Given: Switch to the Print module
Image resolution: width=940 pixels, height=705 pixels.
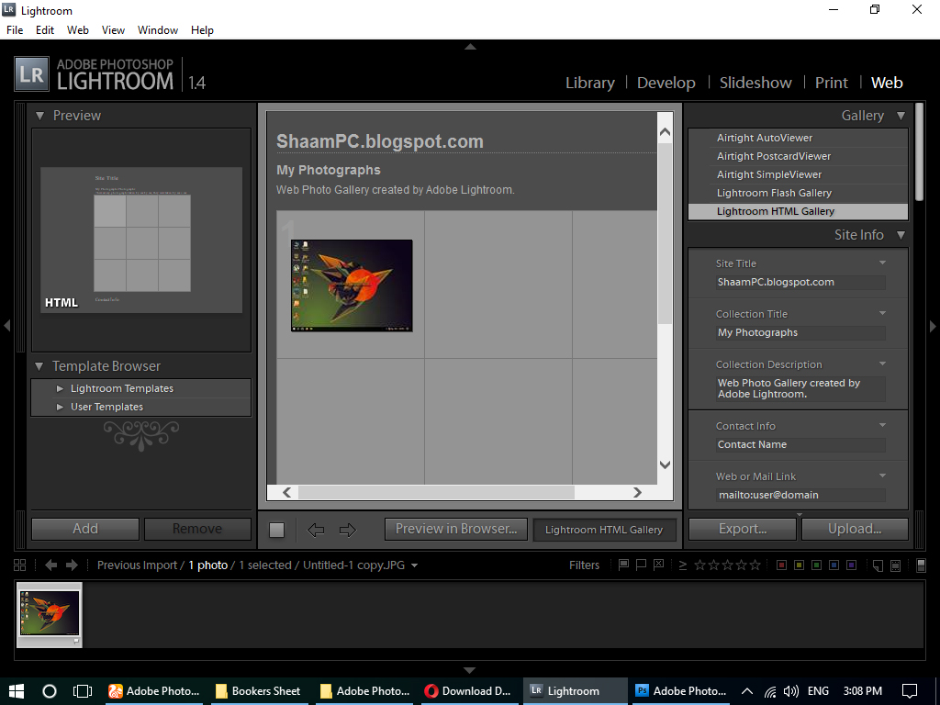Looking at the screenshot, I should [x=832, y=83].
